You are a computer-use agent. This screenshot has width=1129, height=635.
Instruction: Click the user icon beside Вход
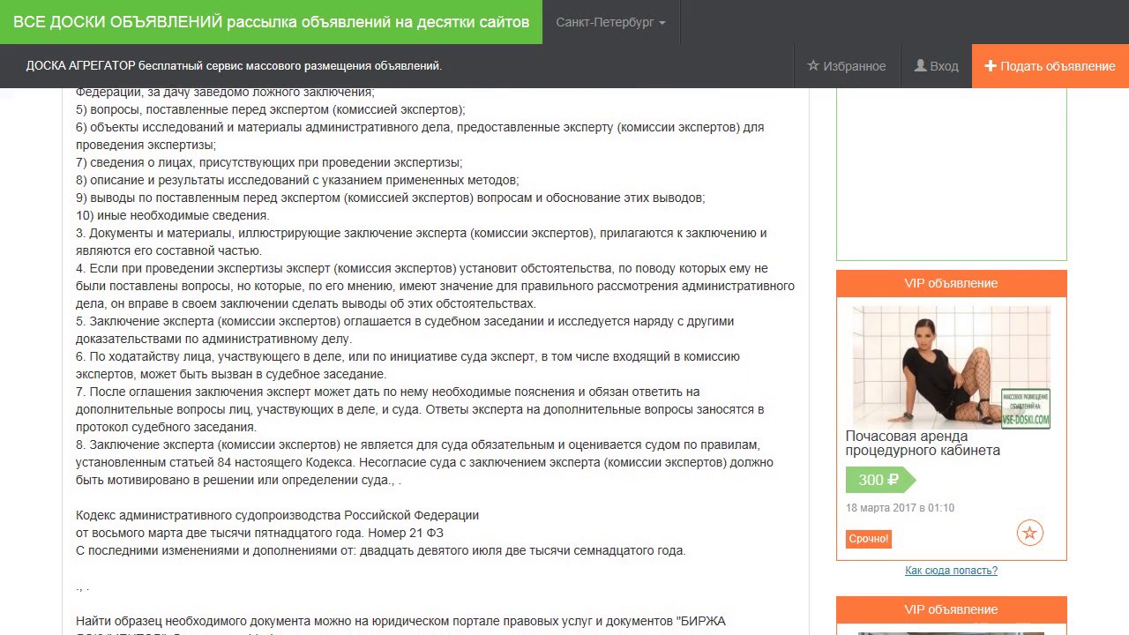920,66
